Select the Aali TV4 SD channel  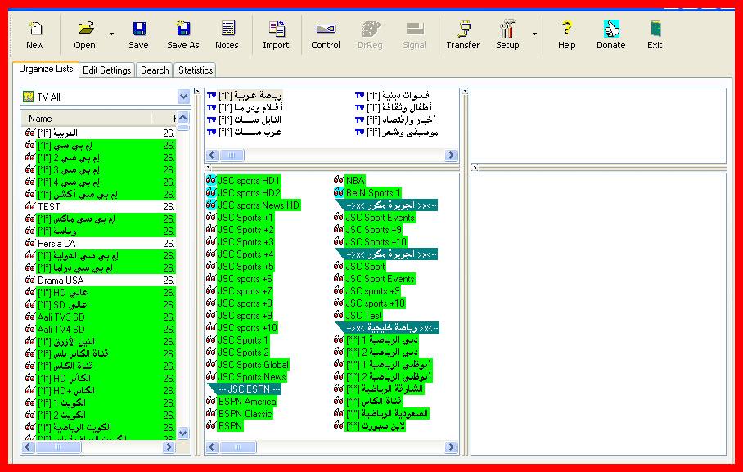(x=98, y=330)
